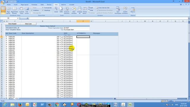The height and width of the screenshot is (107, 190).
Task: Click the Select All corner cell
Action: coord(1,21)
